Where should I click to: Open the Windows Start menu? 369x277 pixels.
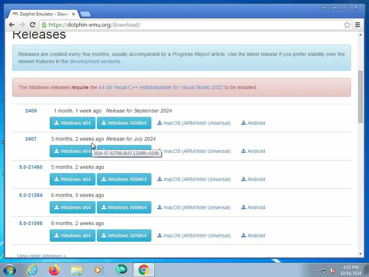10,270
